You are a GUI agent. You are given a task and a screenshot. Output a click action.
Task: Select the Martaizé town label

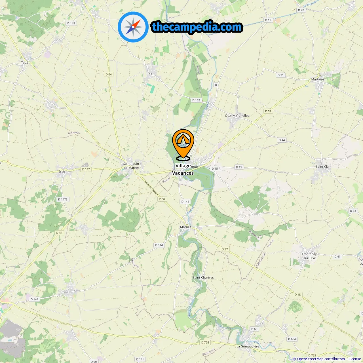318,79
